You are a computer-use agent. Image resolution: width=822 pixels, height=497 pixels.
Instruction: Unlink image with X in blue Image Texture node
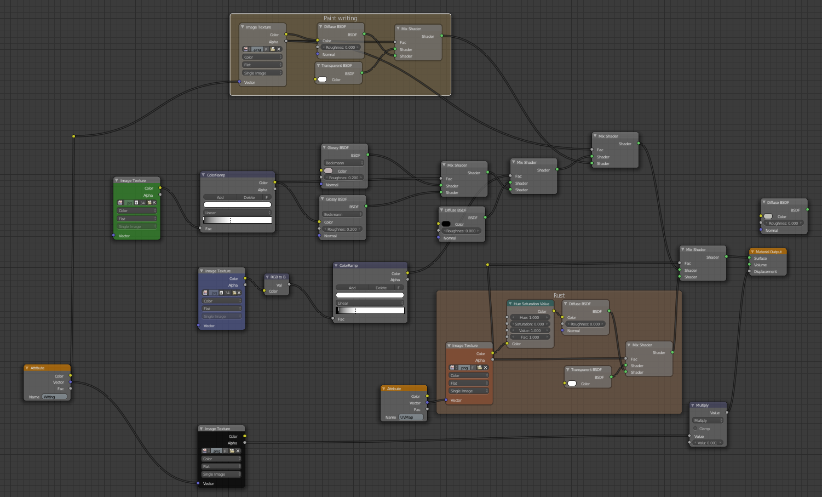point(239,293)
